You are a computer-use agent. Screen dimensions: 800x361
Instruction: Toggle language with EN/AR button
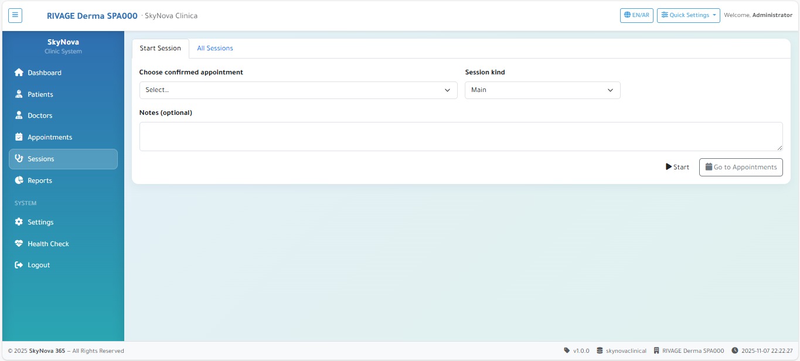pos(636,15)
